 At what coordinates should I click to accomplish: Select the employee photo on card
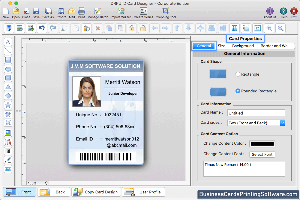tap(86, 91)
